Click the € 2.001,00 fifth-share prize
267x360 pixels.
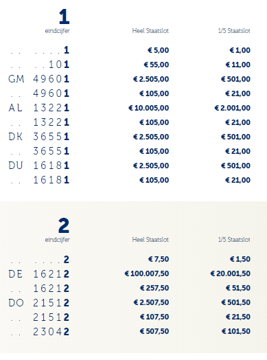(x=233, y=108)
